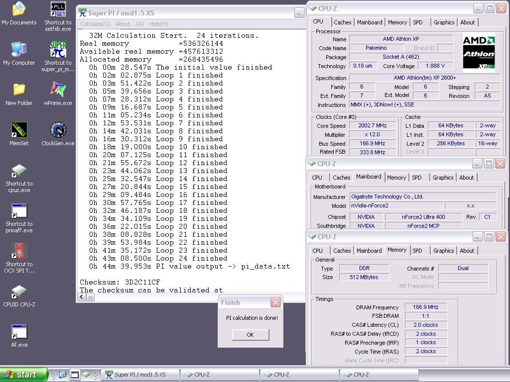Open Mainboard tab in top CPU-Z
The width and height of the screenshot is (510, 382).
point(370,22)
